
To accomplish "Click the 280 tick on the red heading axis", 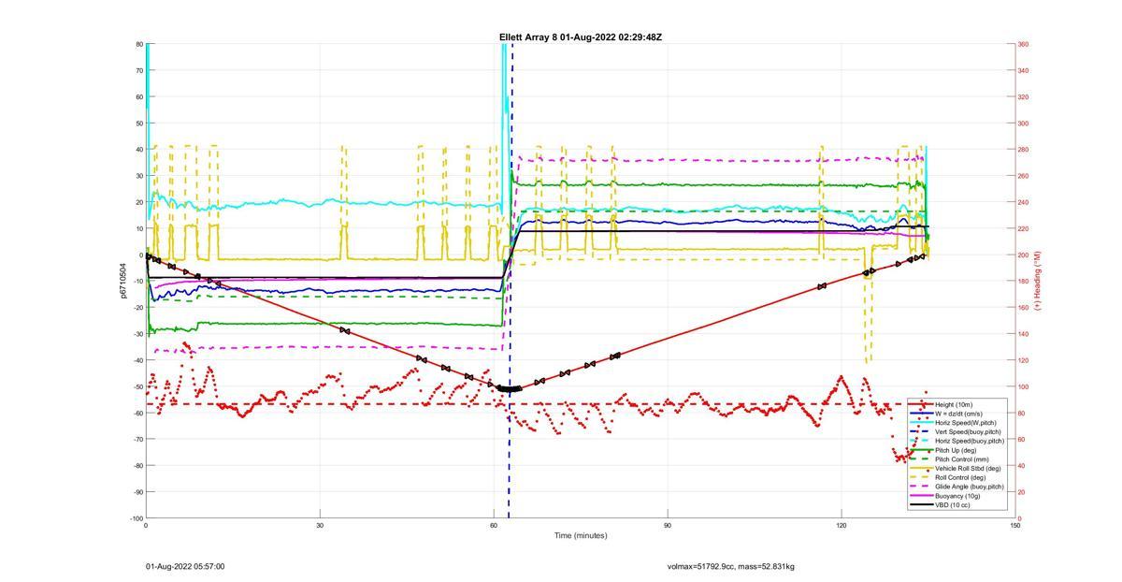I will click(x=1023, y=150).
